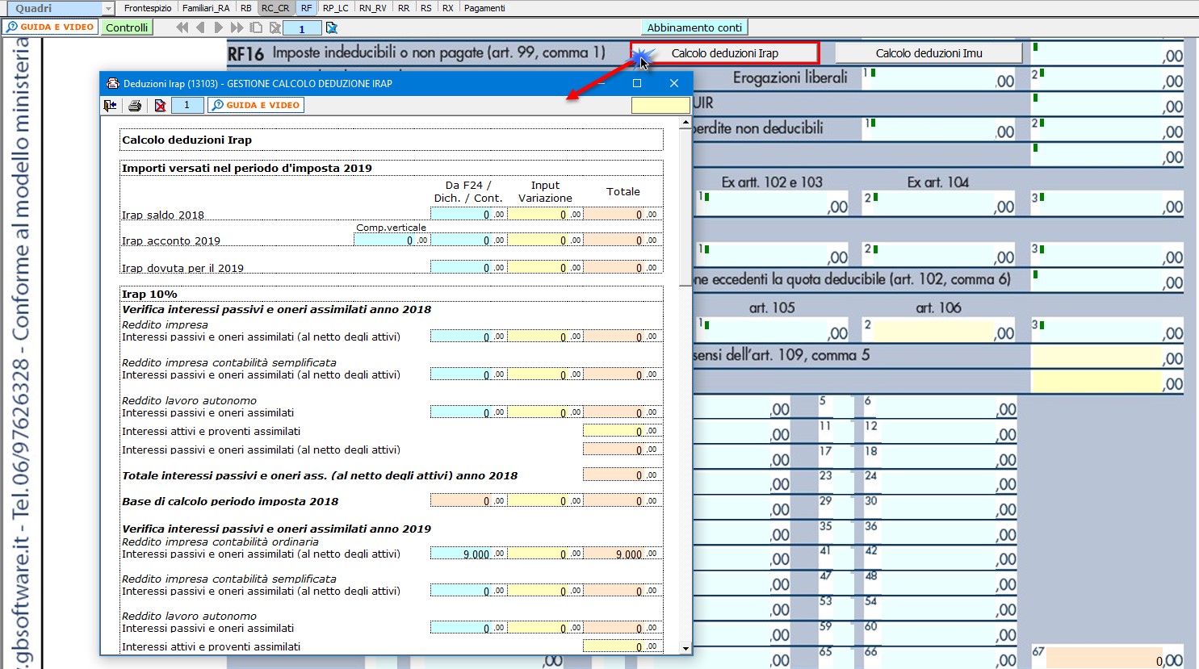Open the RB tab
The height and width of the screenshot is (669, 1199).
tap(246, 8)
